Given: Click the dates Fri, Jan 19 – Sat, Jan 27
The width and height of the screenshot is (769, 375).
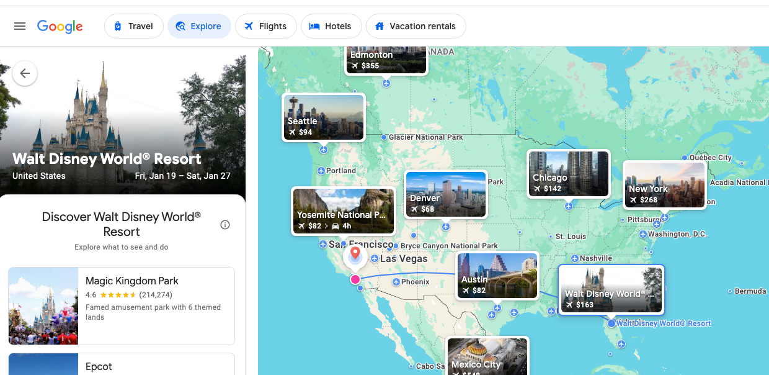Looking at the screenshot, I should tap(182, 176).
